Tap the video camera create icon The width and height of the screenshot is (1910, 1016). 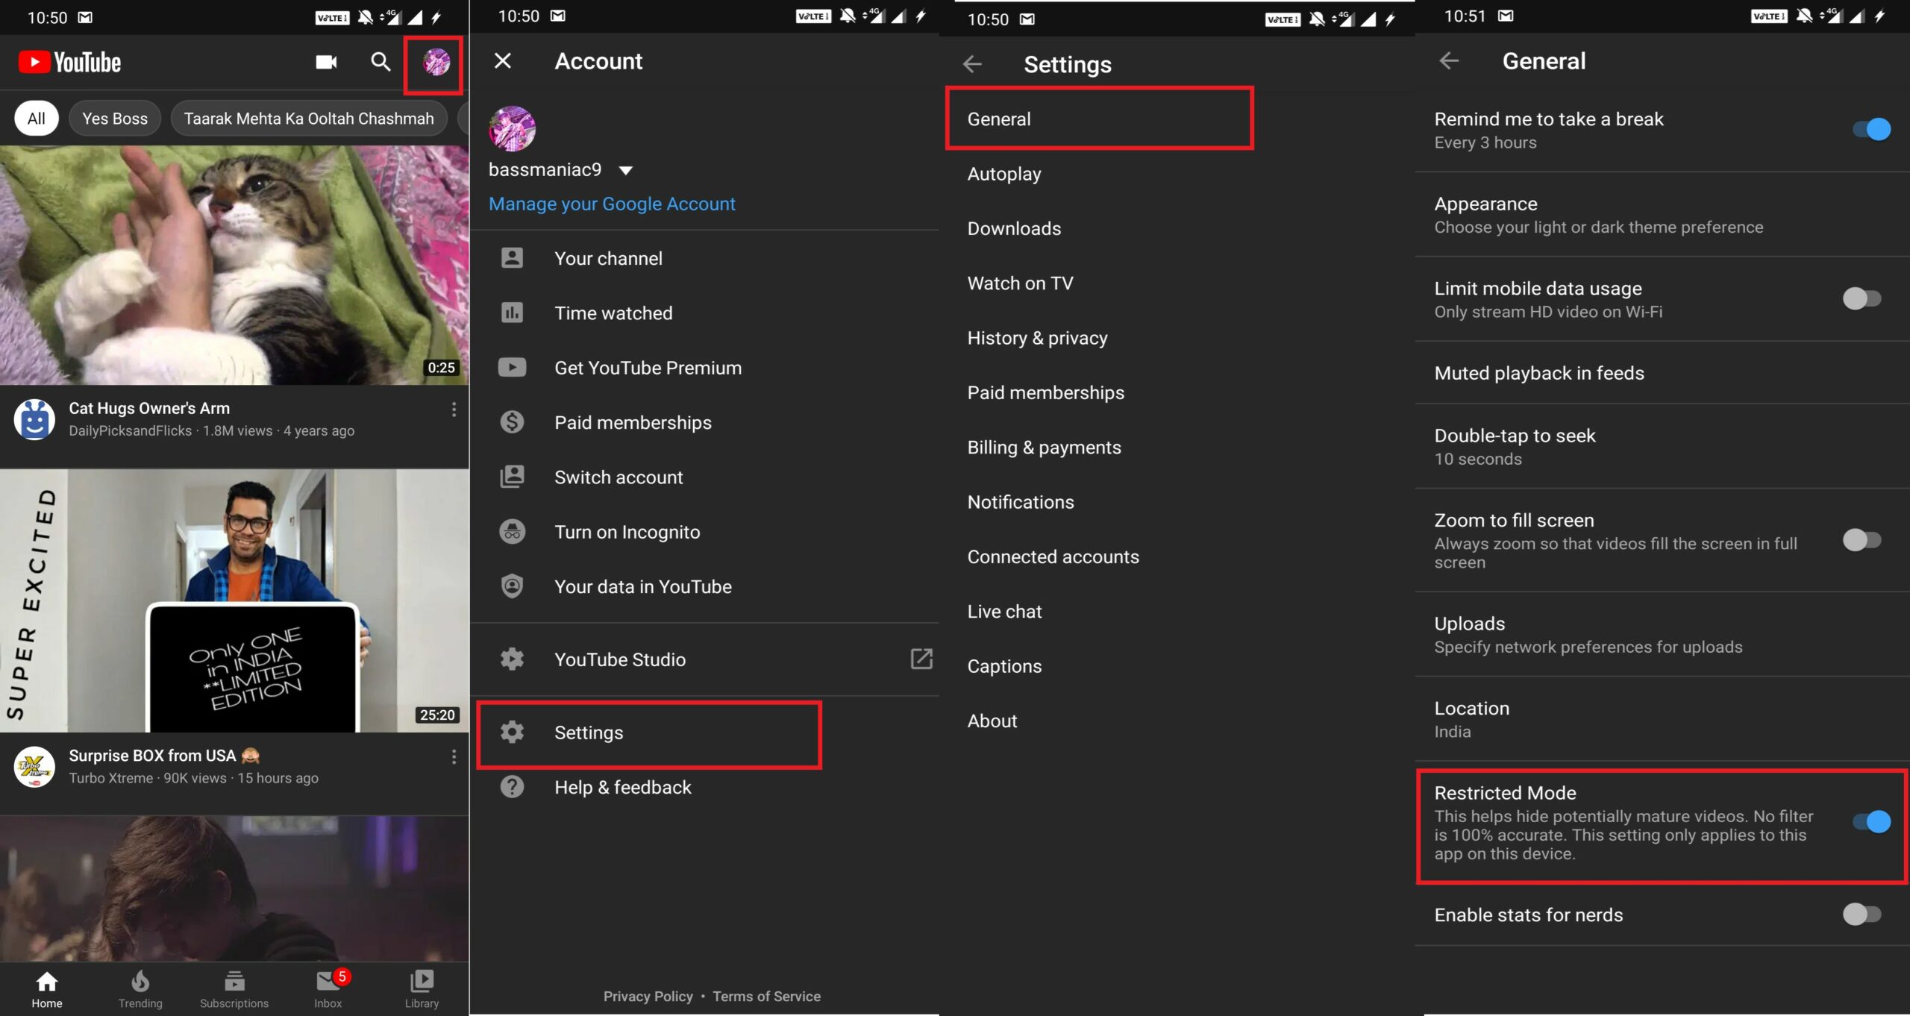[x=326, y=62]
